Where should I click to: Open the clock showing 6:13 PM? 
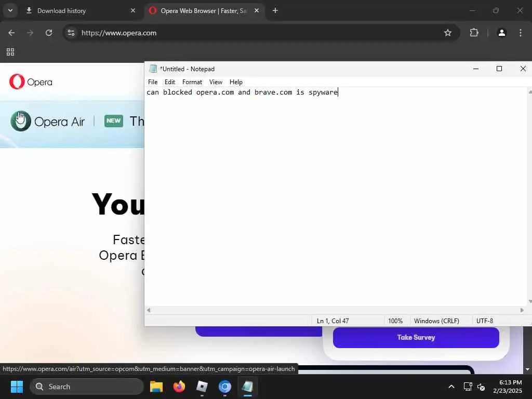click(508, 387)
